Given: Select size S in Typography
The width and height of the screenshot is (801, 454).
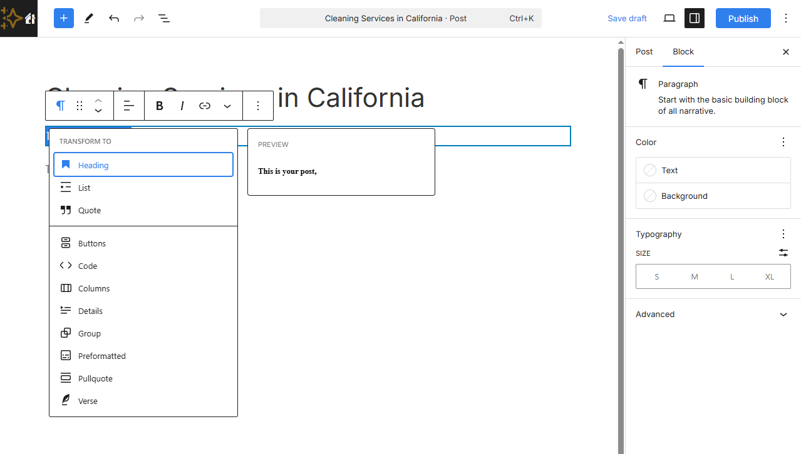Looking at the screenshot, I should 656,276.
